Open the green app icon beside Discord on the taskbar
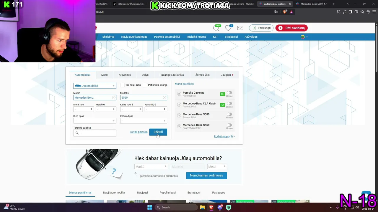378x212 pixels. [x=229, y=207]
